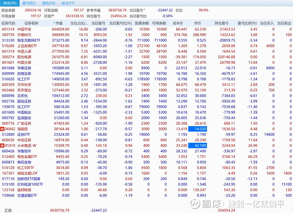The width and height of the screenshot is (293, 213).
Task: Select the 化工50ETF row
Action: pos(146,168)
